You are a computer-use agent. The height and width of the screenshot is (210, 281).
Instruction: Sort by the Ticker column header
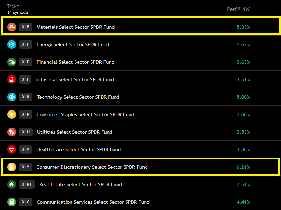click(14, 6)
